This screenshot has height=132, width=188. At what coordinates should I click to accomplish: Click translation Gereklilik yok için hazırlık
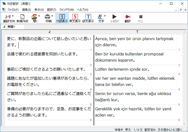point(133,112)
